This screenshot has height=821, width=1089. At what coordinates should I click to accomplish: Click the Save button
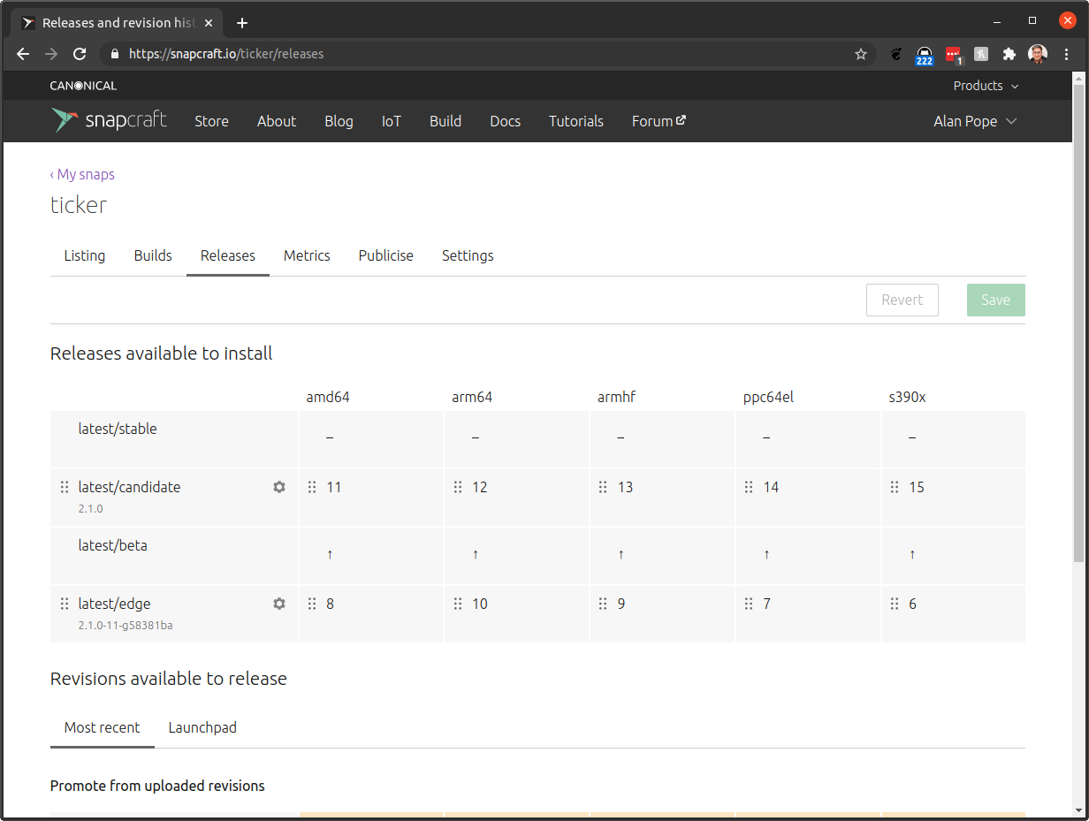(x=995, y=300)
